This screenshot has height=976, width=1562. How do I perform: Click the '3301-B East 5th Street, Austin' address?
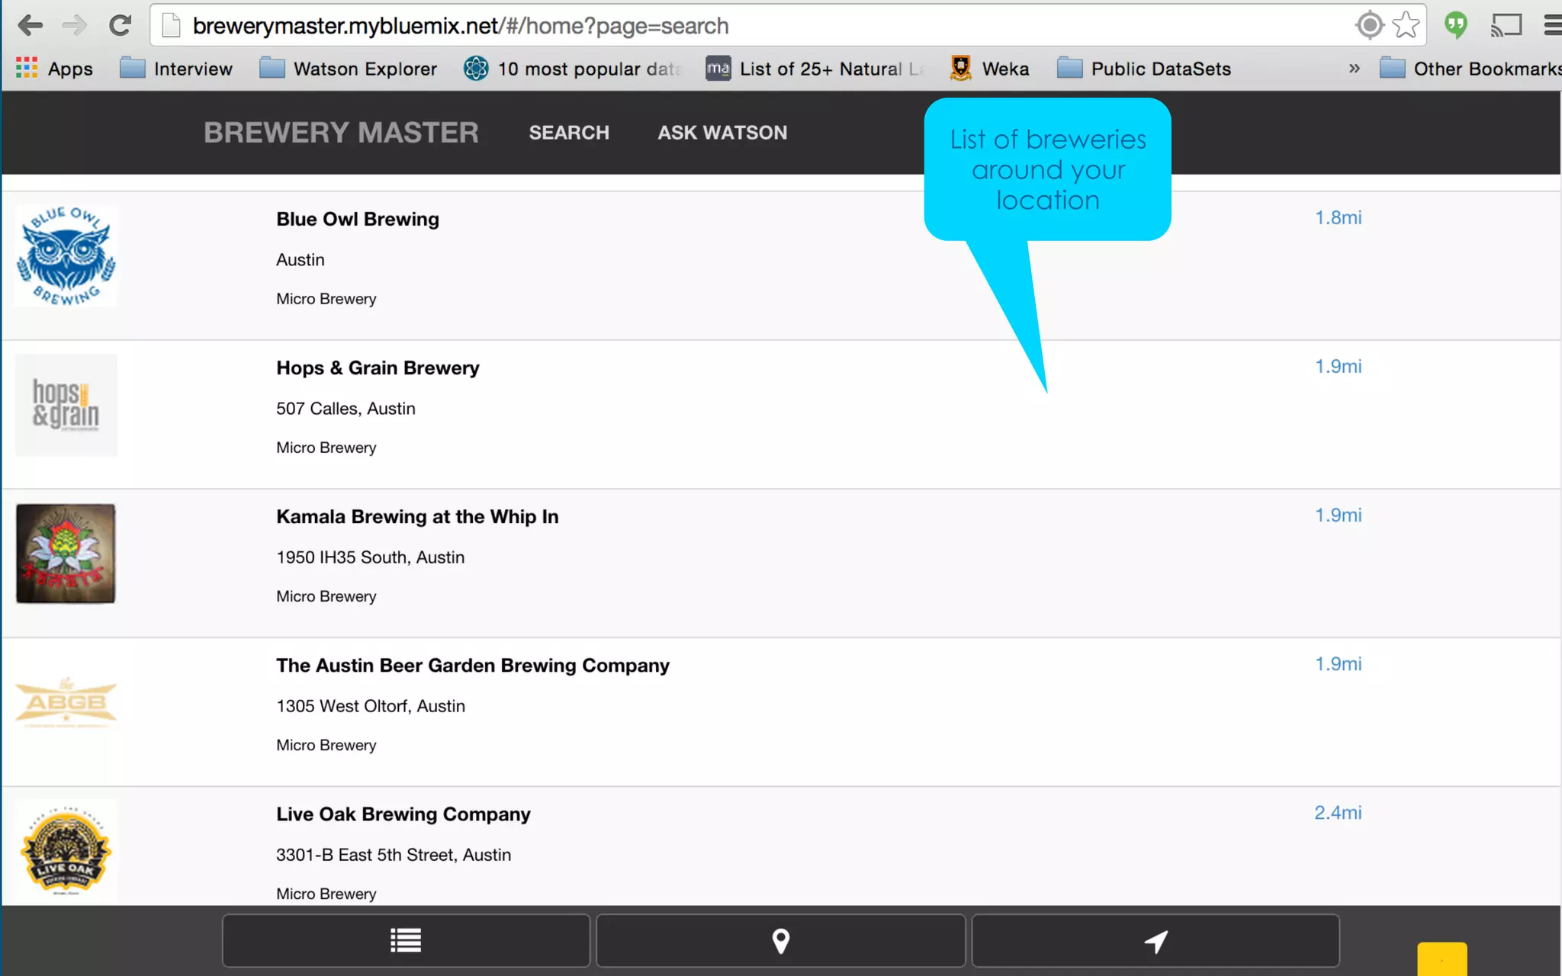click(394, 855)
